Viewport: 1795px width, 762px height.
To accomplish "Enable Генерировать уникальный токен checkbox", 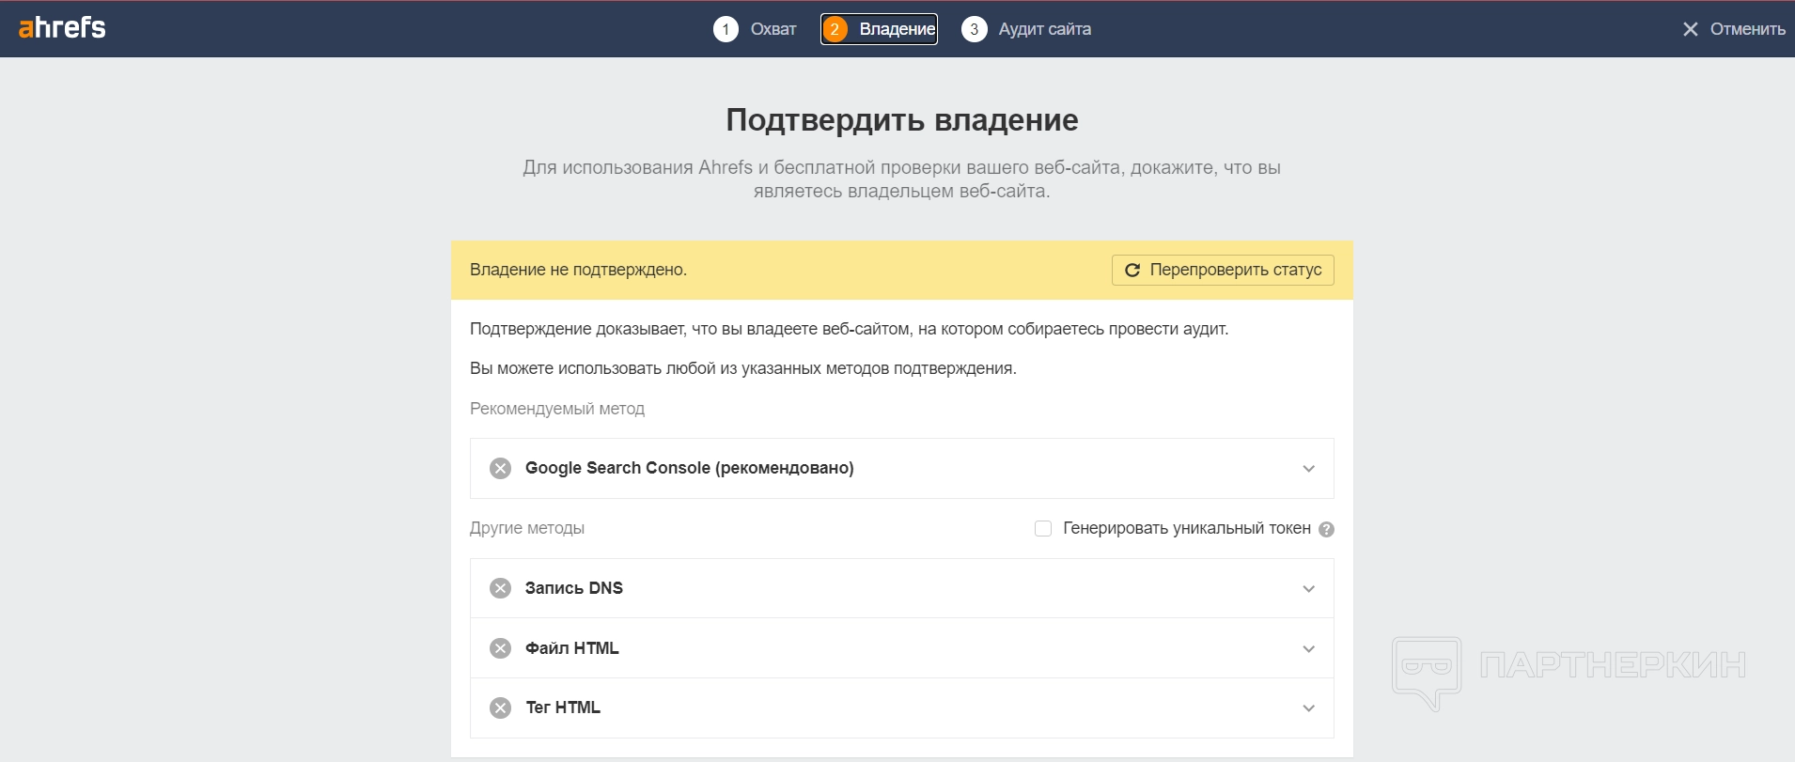I will 1043,528.
